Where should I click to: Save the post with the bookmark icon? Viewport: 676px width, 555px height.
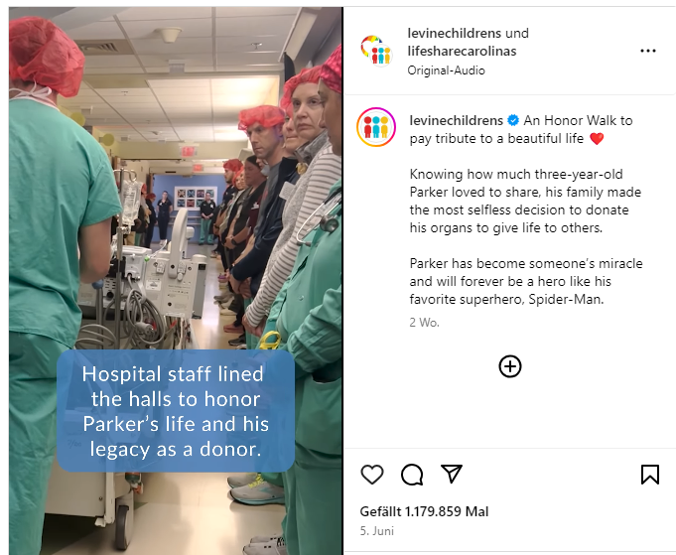(650, 475)
